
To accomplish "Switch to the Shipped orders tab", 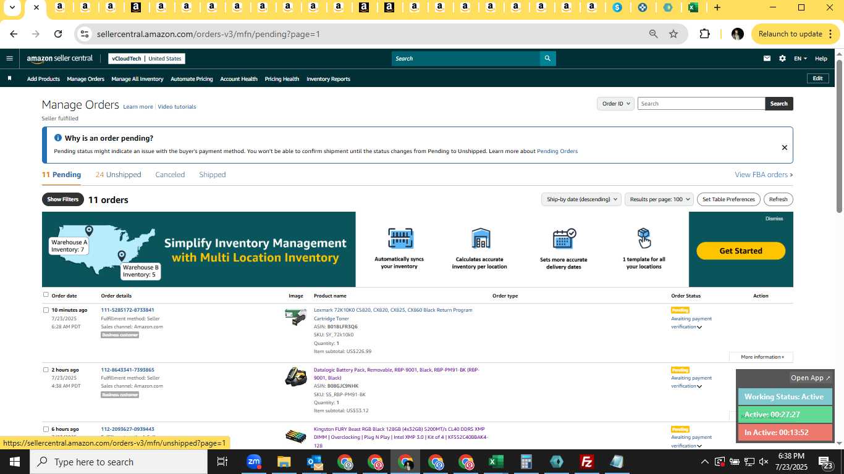I will pos(213,175).
